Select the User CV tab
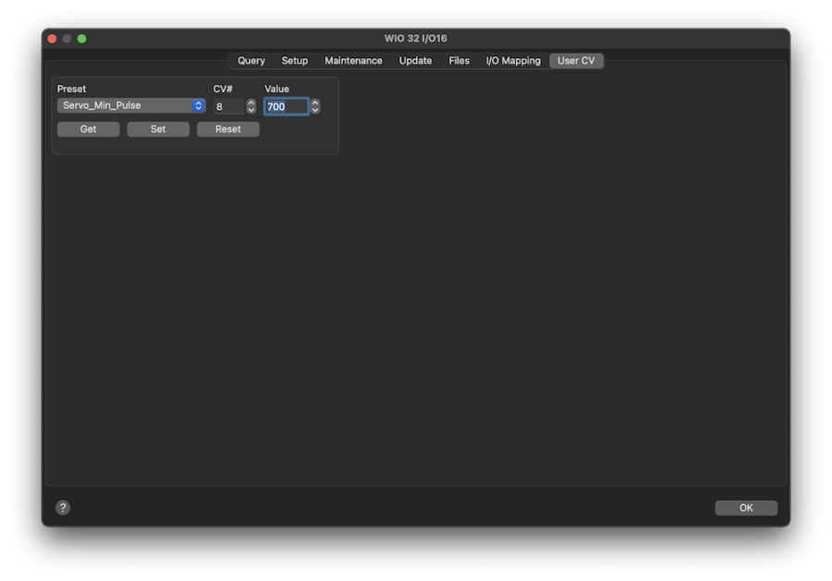Viewport: 832px width, 581px height. point(576,61)
